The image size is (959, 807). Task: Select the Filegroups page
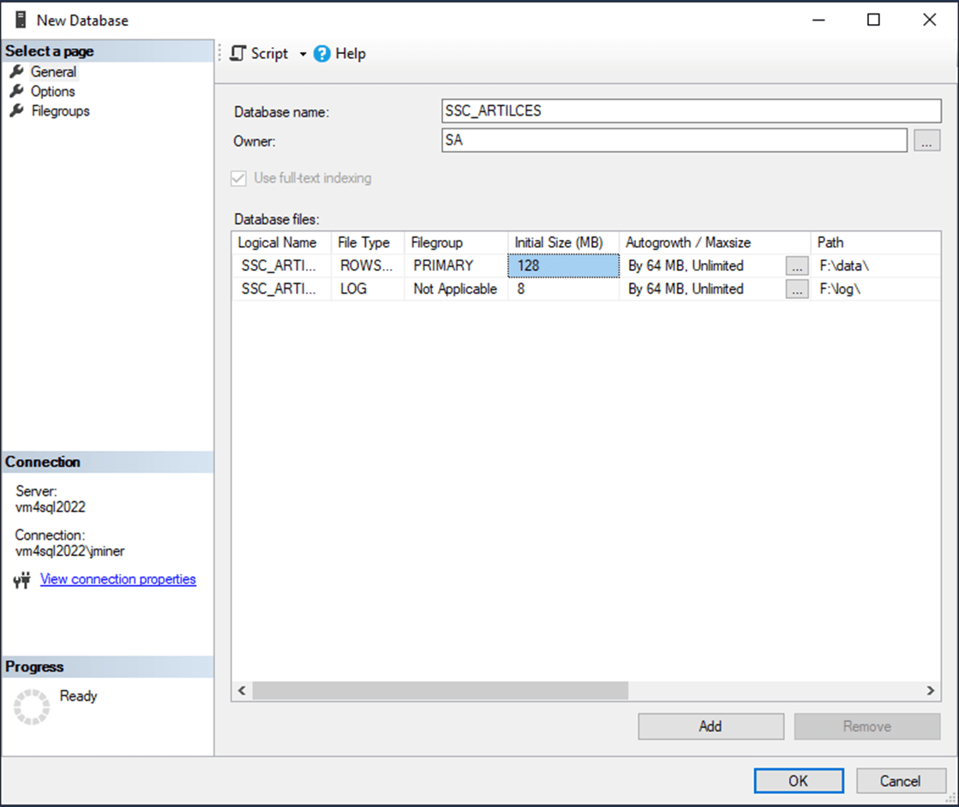[x=61, y=111]
